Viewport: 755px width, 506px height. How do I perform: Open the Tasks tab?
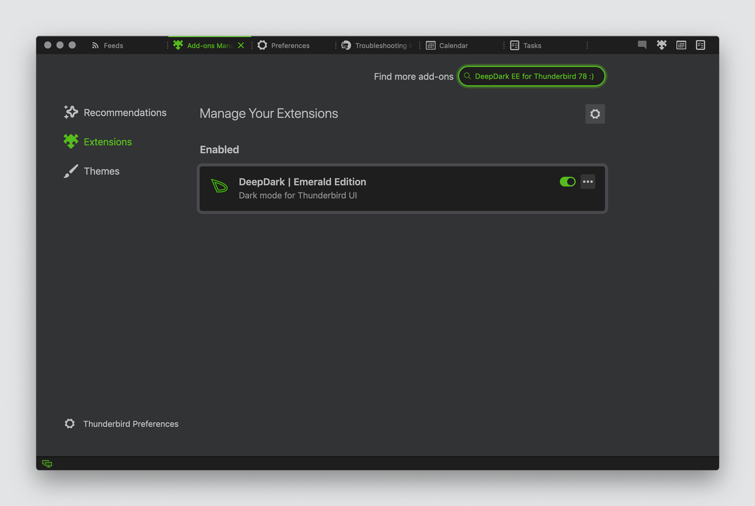(546, 45)
